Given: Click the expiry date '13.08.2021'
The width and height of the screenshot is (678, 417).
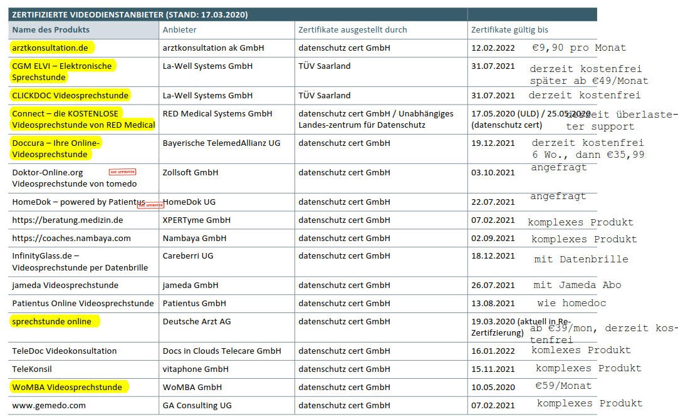Looking at the screenshot, I should [x=493, y=303].
